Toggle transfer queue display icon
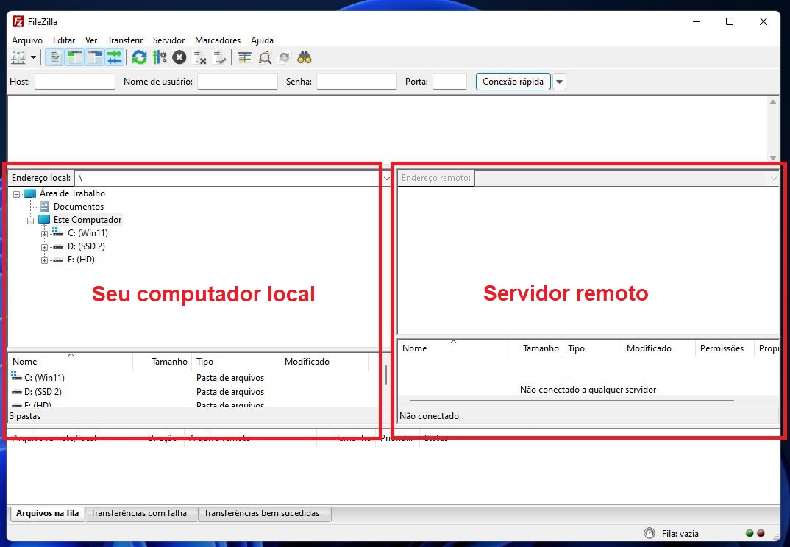790x547 pixels. click(114, 57)
